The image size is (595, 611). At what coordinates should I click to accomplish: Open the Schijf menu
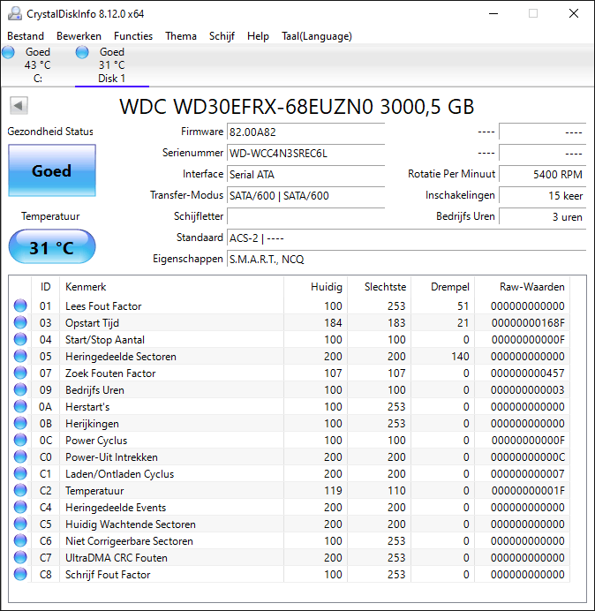click(x=222, y=36)
